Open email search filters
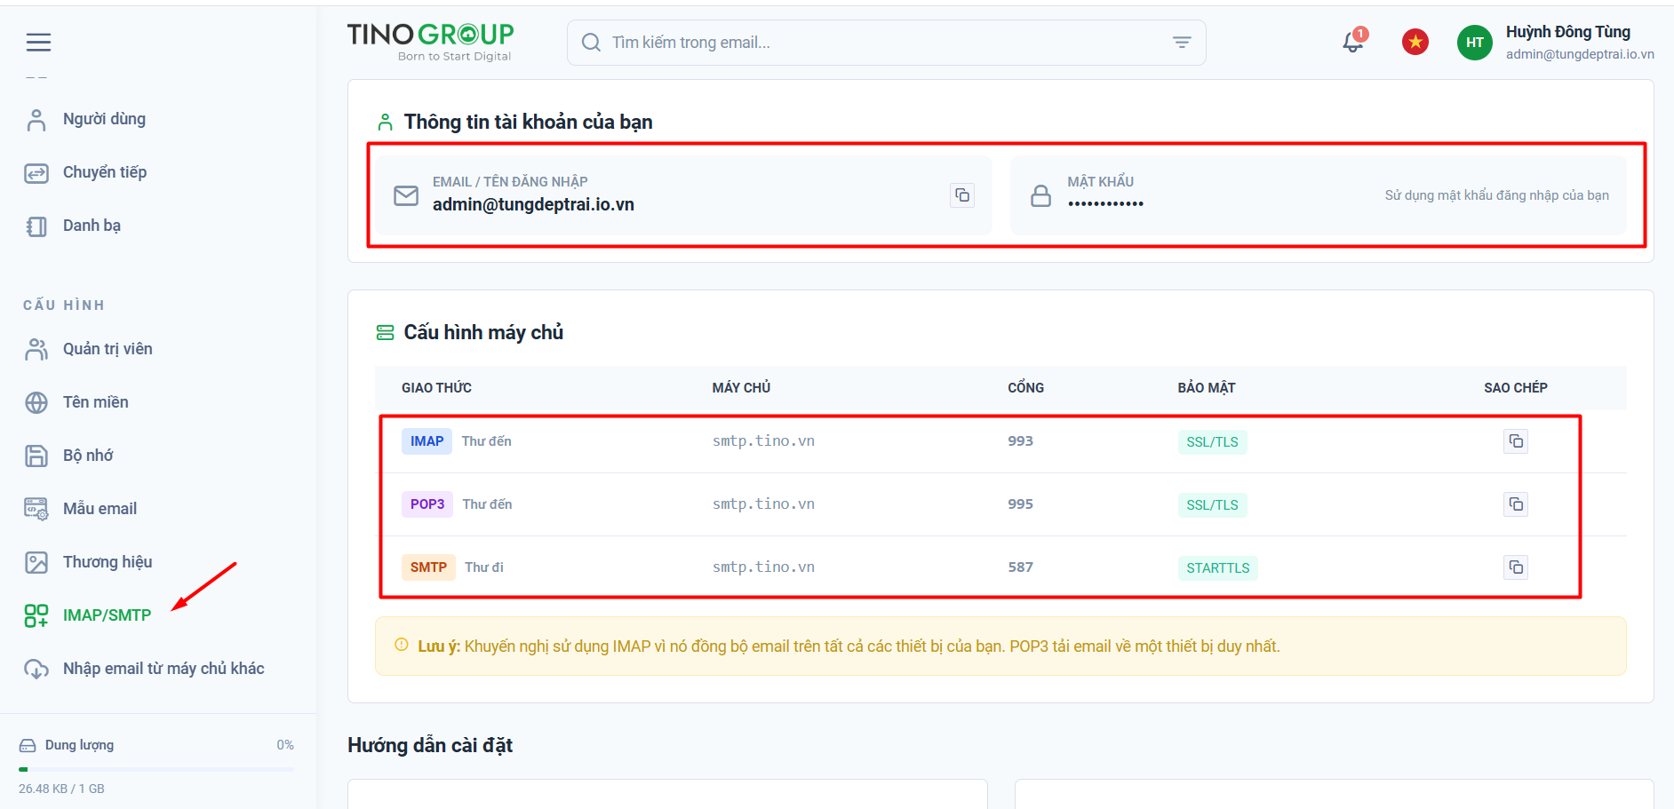The width and height of the screenshot is (1674, 809). pos(1181,42)
